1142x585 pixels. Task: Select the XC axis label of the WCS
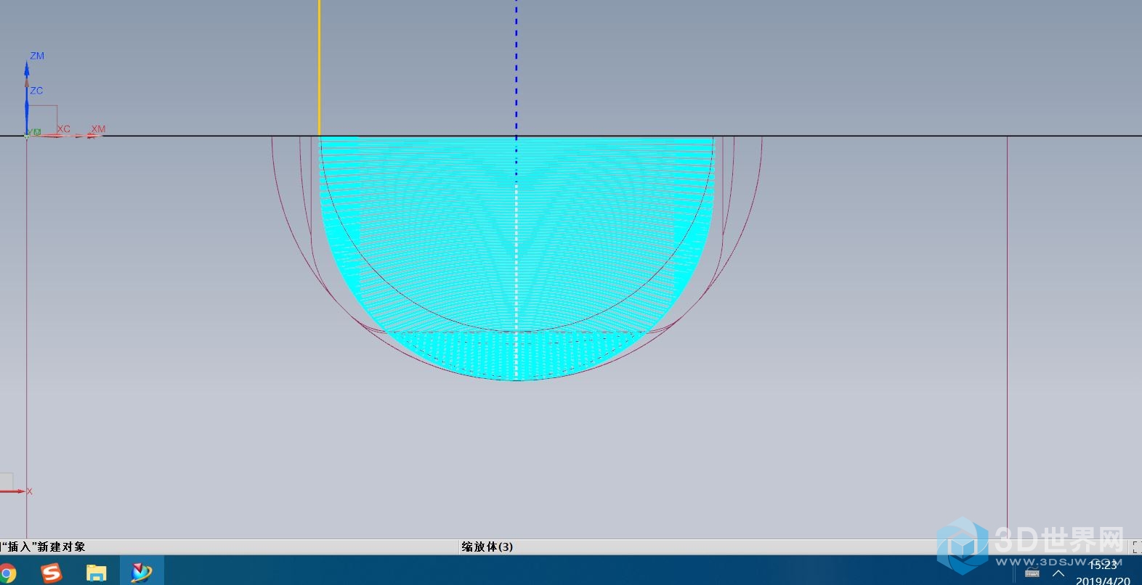64,129
